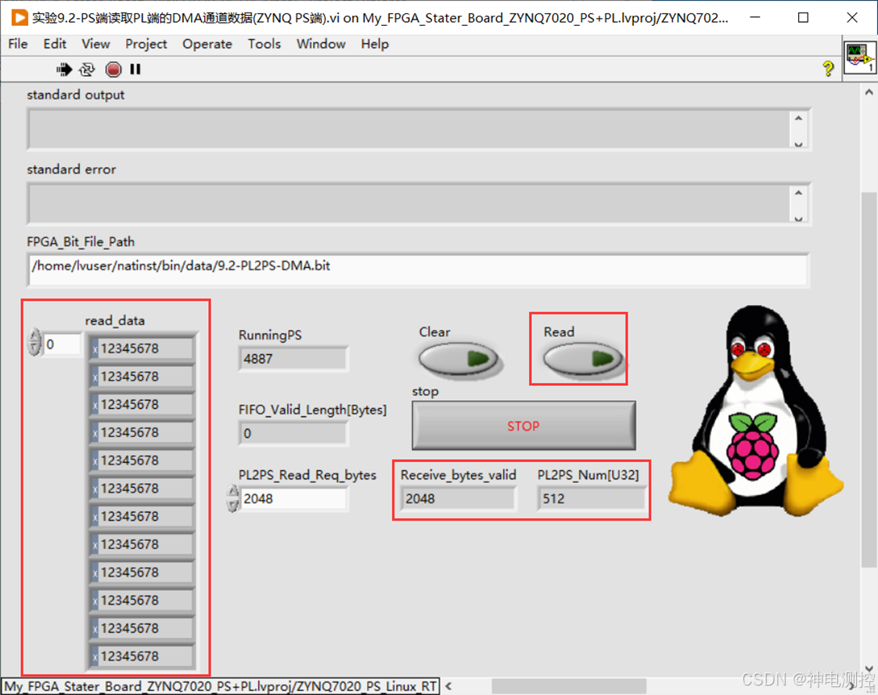This screenshot has width=878, height=695.
Task: Click the PL2PS_Num[U32] indicator showing 512
Action: (x=592, y=499)
